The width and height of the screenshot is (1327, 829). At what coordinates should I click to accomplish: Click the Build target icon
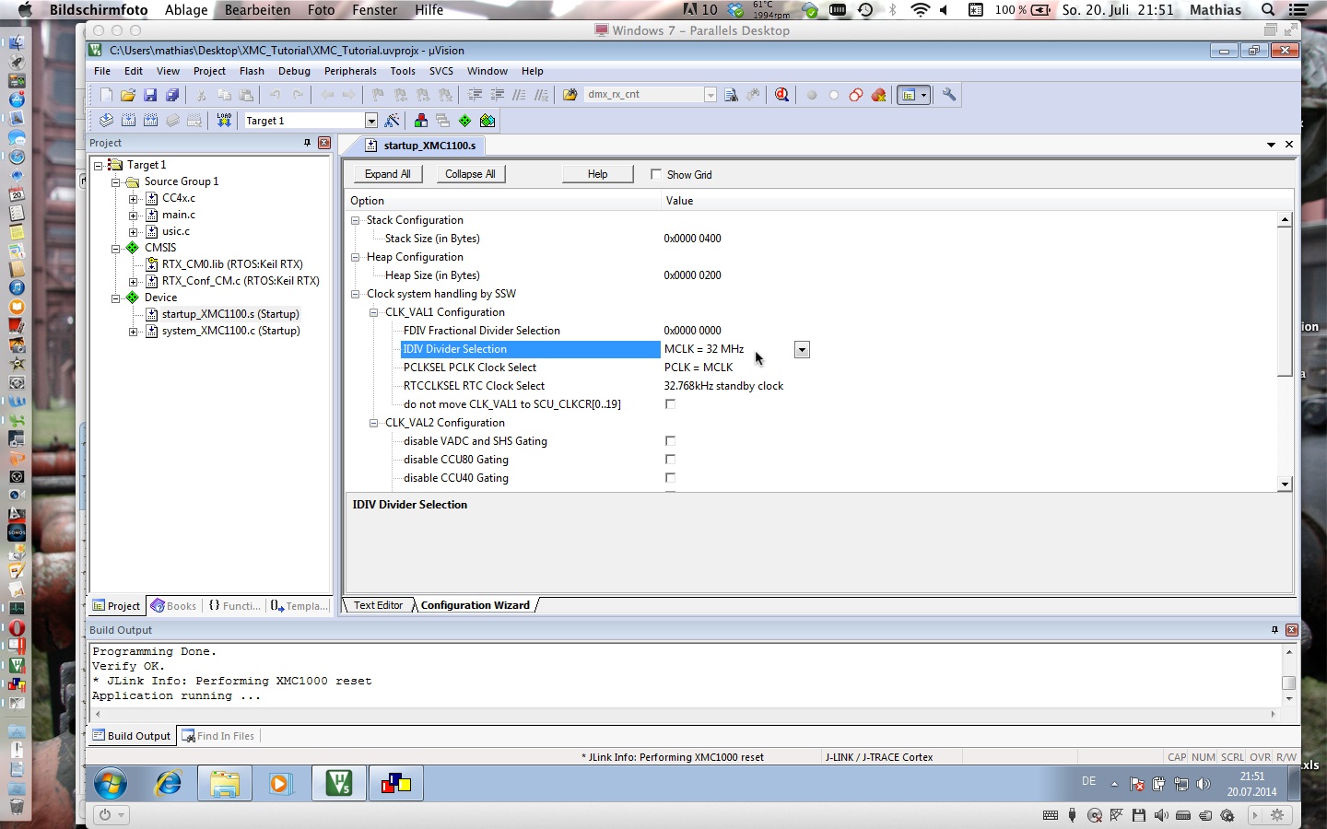pos(128,121)
